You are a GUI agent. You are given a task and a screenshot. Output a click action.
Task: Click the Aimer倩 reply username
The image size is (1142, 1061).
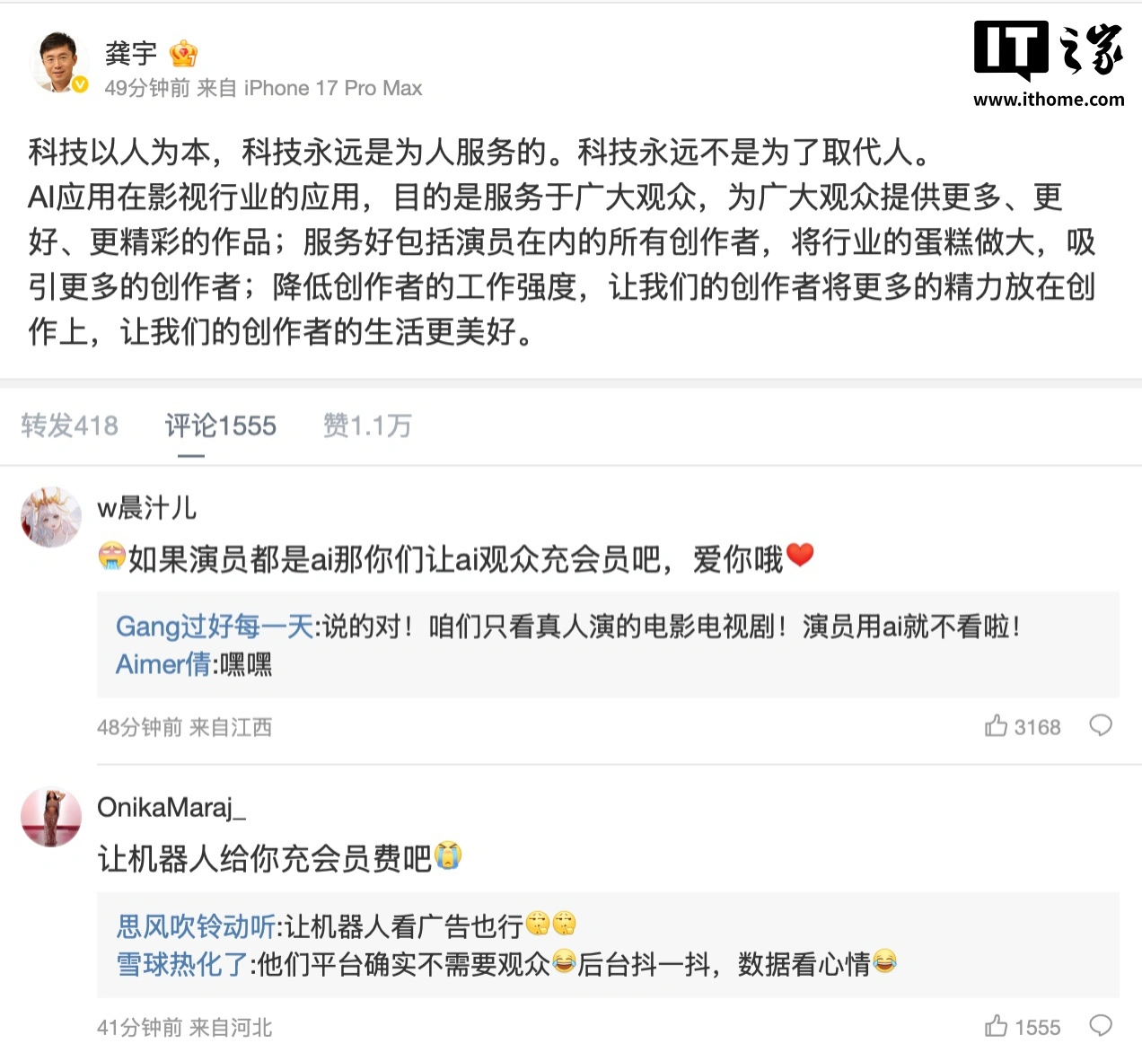coord(163,664)
